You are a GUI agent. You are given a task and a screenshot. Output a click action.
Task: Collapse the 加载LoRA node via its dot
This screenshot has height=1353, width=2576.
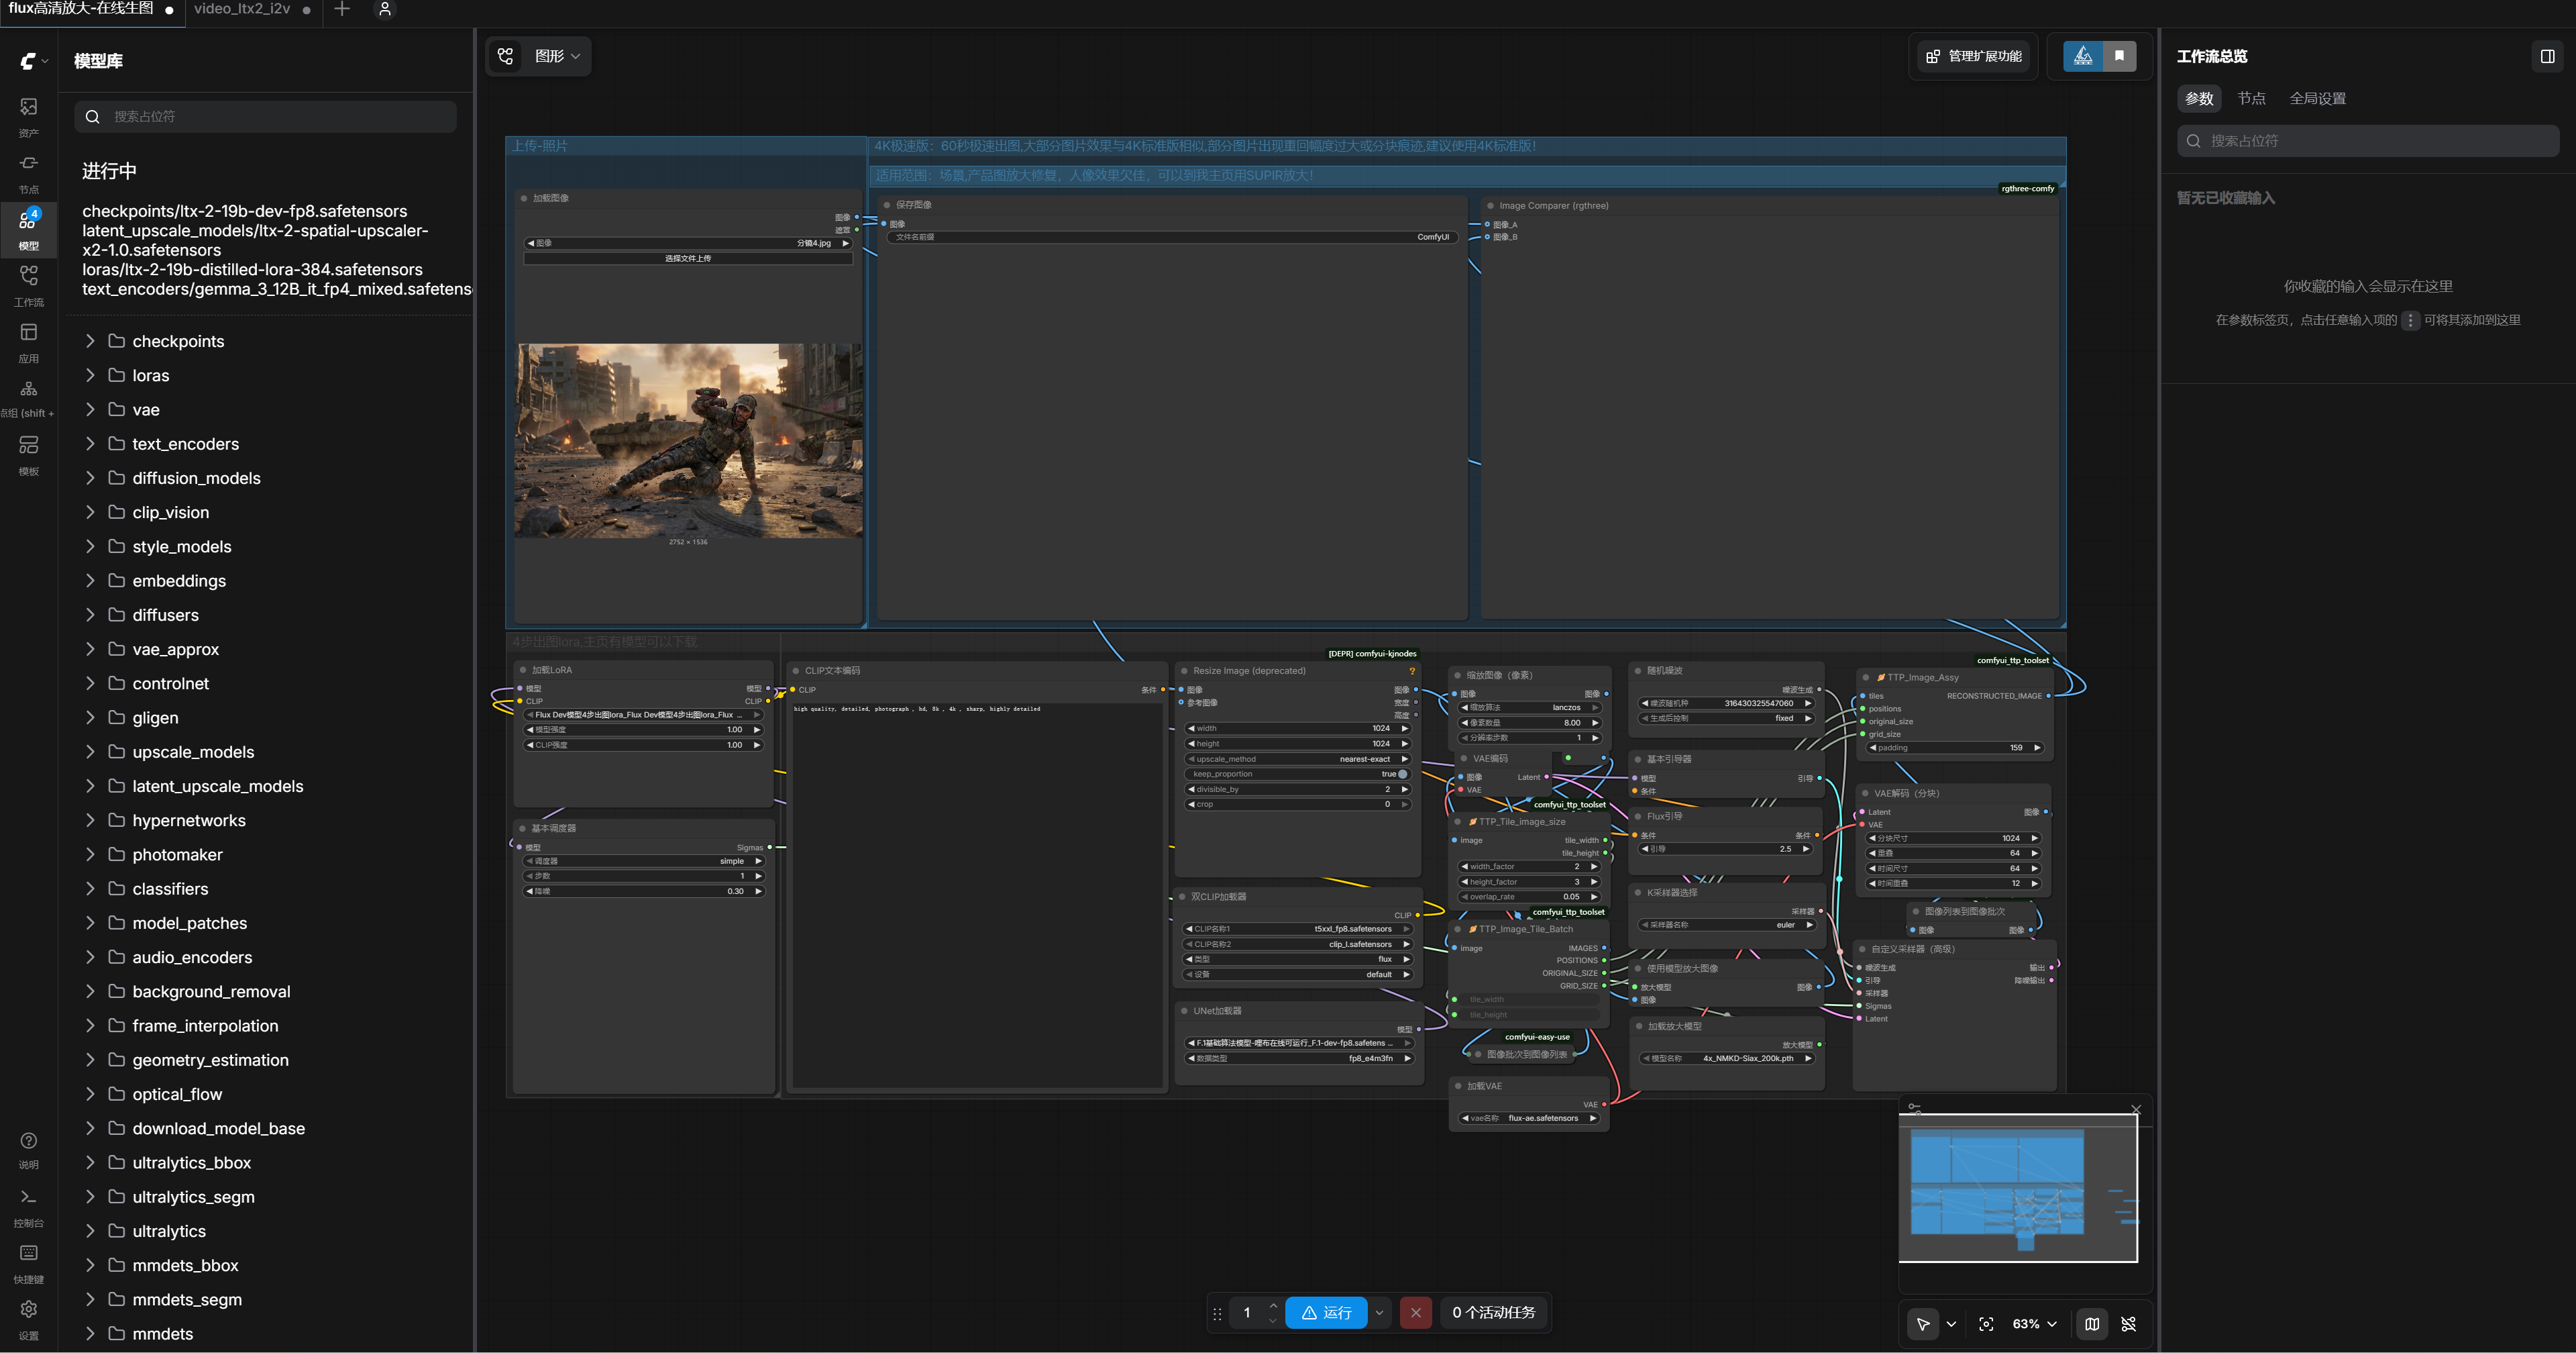[523, 670]
